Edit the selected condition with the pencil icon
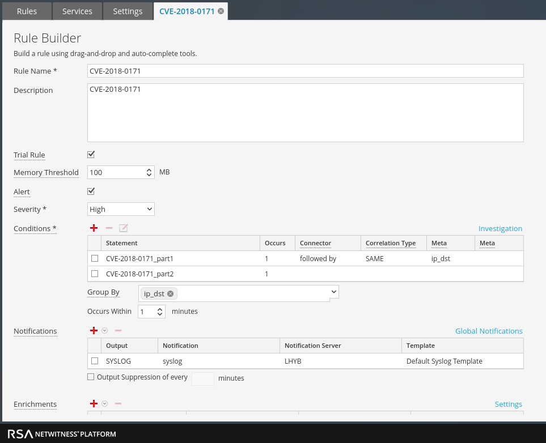546x443 pixels. [x=124, y=228]
